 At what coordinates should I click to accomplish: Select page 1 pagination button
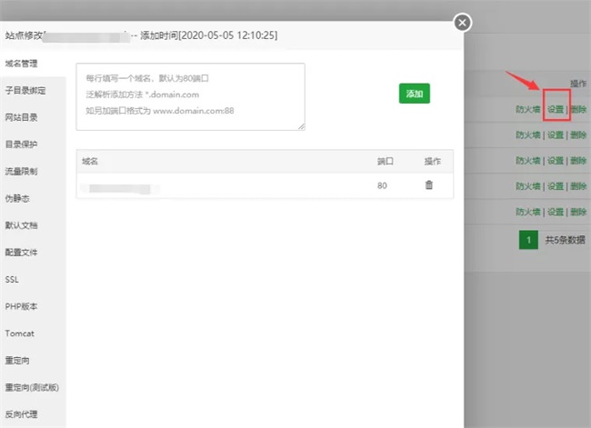pos(528,240)
